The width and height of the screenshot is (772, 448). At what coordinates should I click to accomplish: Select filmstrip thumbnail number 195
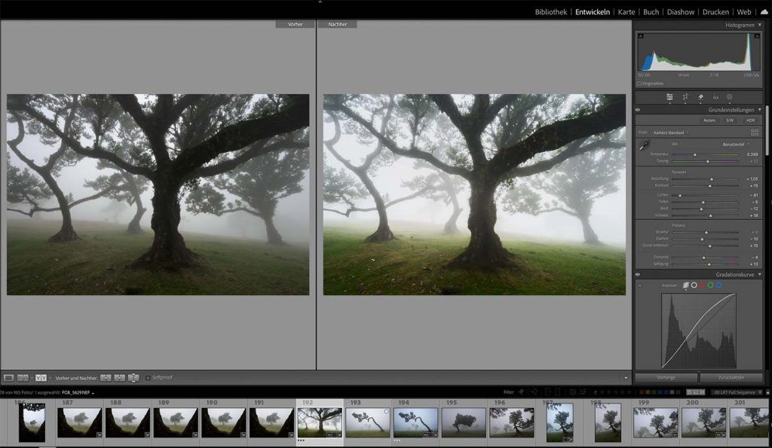(x=464, y=422)
